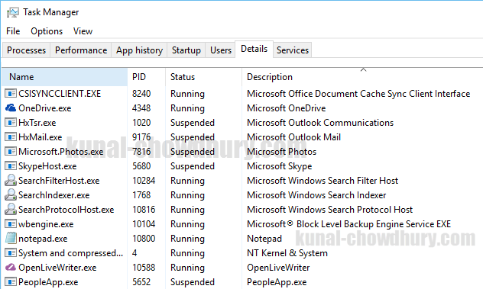Switch to the Performance tab
This screenshot has width=483, height=289.
tap(81, 50)
